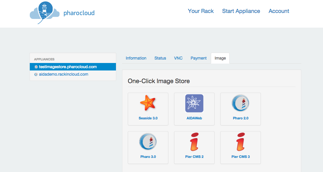Open the Payment tab
Screen dimensions: 323x172
[199, 58]
